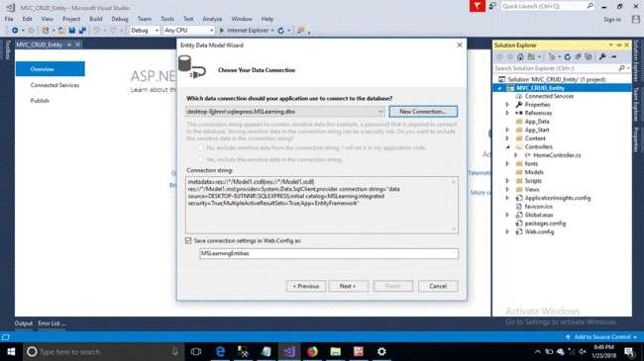Select 'No, exclude sensitive data' radio button
Image resolution: width=644 pixels, height=361 pixels.
[x=200, y=147]
